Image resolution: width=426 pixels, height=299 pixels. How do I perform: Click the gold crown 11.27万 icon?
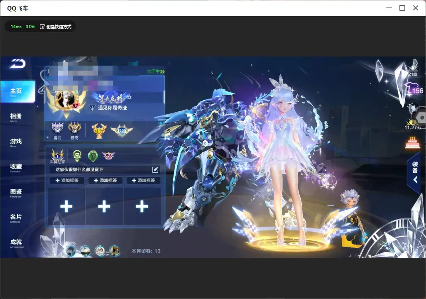point(413,125)
